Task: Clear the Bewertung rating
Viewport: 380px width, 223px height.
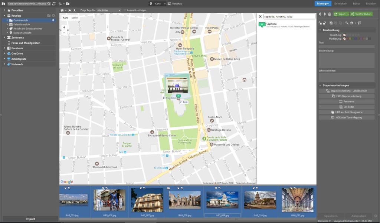Action: tap(344, 35)
